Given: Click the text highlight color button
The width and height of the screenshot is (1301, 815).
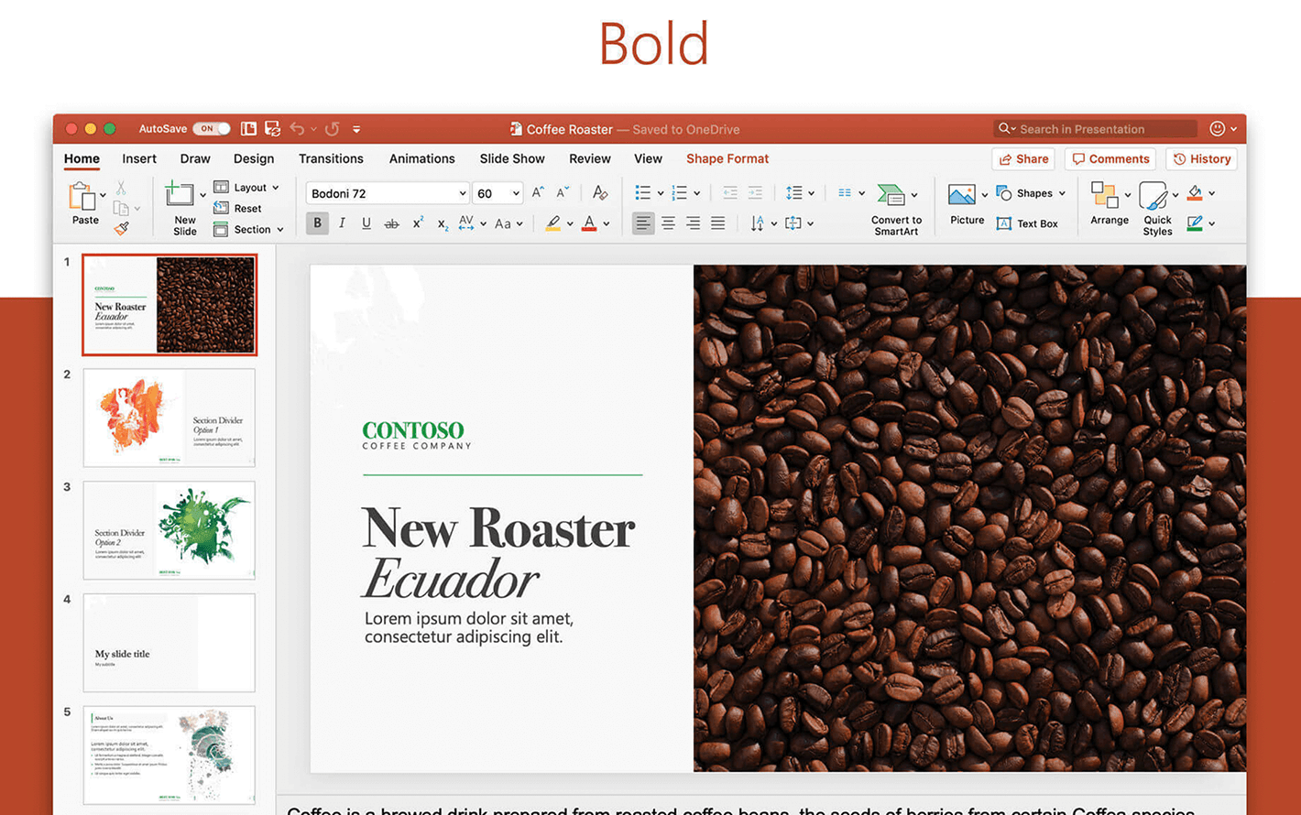Looking at the screenshot, I should [552, 223].
